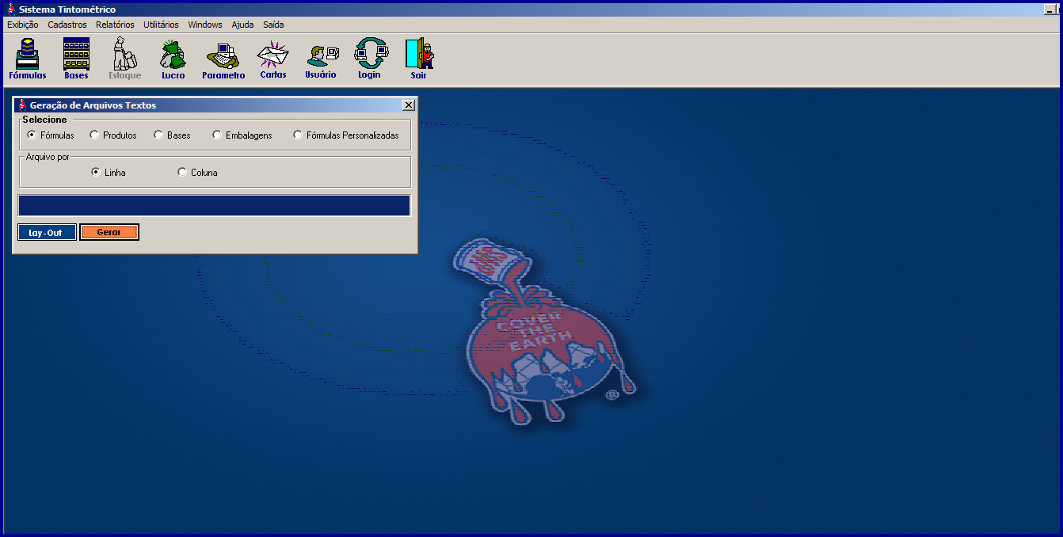The height and width of the screenshot is (537, 1063).
Task: Click the dark blue progress bar
Action: coord(214,205)
